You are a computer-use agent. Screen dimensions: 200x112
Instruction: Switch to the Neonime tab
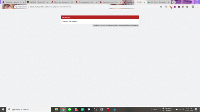13,2
